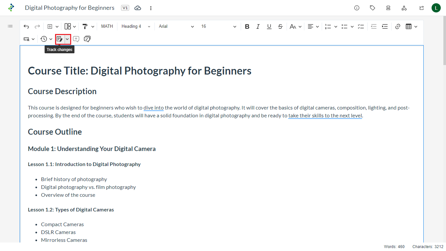This screenshot has height=251, width=446.
Task: Open the Heading 4 style dropdown
Action: tap(136, 26)
